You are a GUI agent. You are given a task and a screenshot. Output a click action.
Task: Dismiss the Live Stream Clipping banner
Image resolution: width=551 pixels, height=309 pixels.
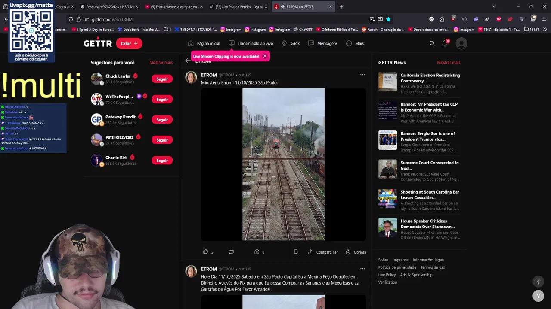pos(265,56)
